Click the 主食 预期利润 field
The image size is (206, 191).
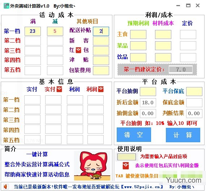click(138, 34)
